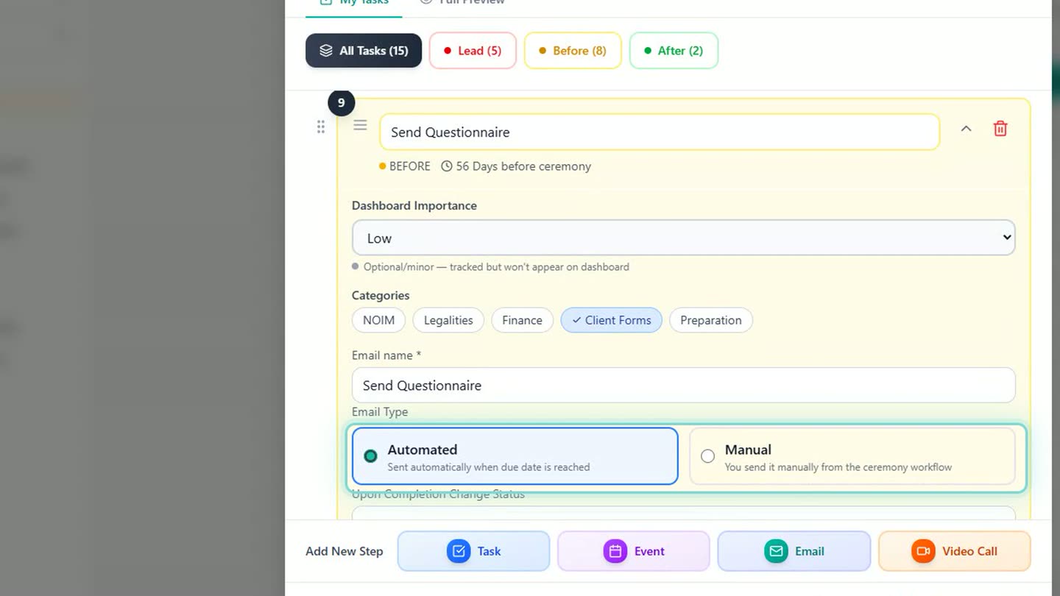Filter tasks by Lead (5)
Image resolution: width=1060 pixels, height=596 pixels.
pyautogui.click(x=473, y=51)
